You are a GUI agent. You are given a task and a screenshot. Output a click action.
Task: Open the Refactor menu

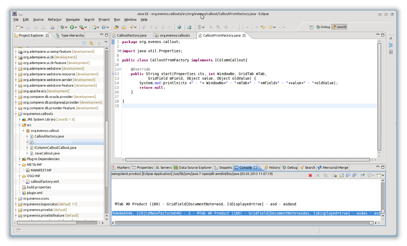[55, 20]
